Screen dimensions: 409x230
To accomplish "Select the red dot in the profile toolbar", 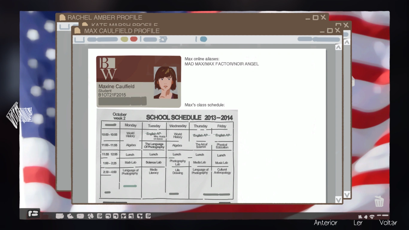I will (x=134, y=39).
